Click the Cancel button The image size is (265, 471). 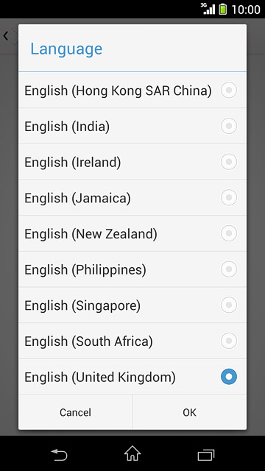(x=75, y=412)
